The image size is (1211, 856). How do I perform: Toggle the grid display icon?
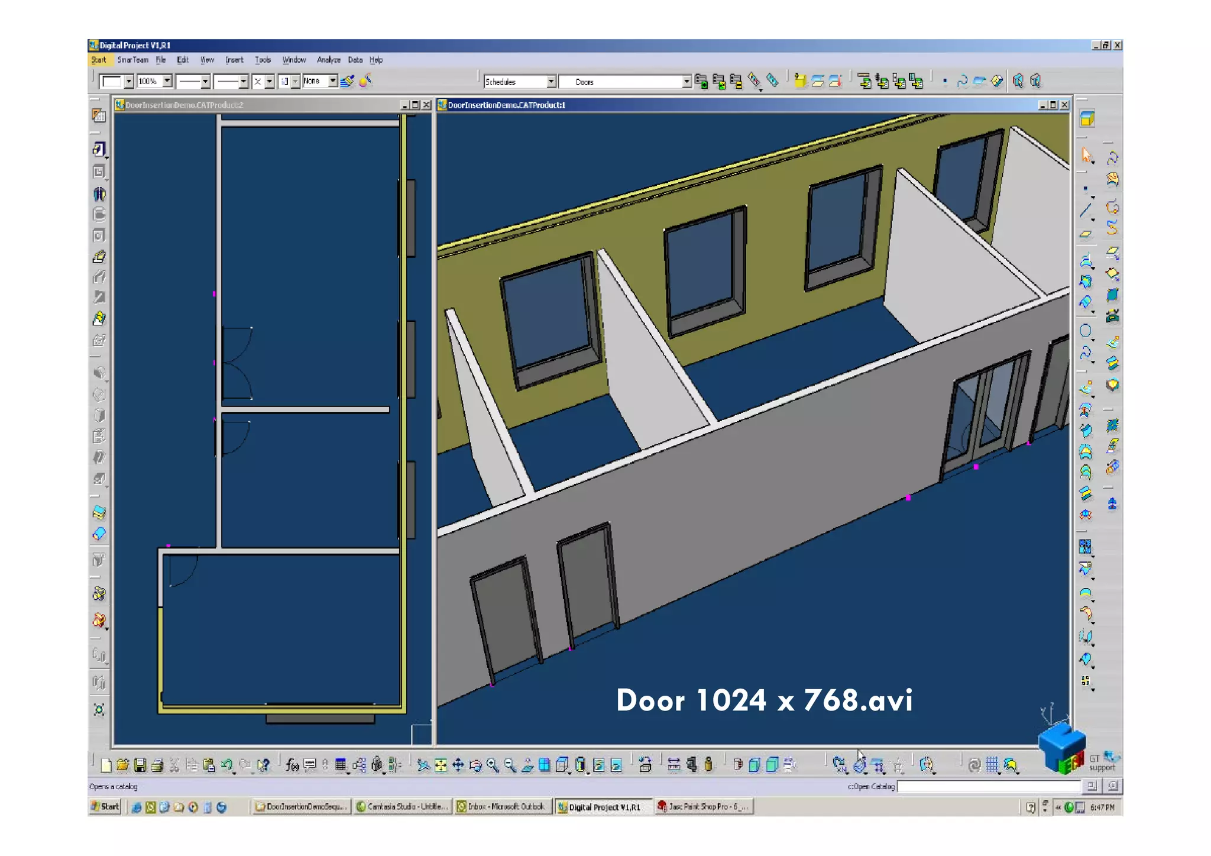coord(992,765)
